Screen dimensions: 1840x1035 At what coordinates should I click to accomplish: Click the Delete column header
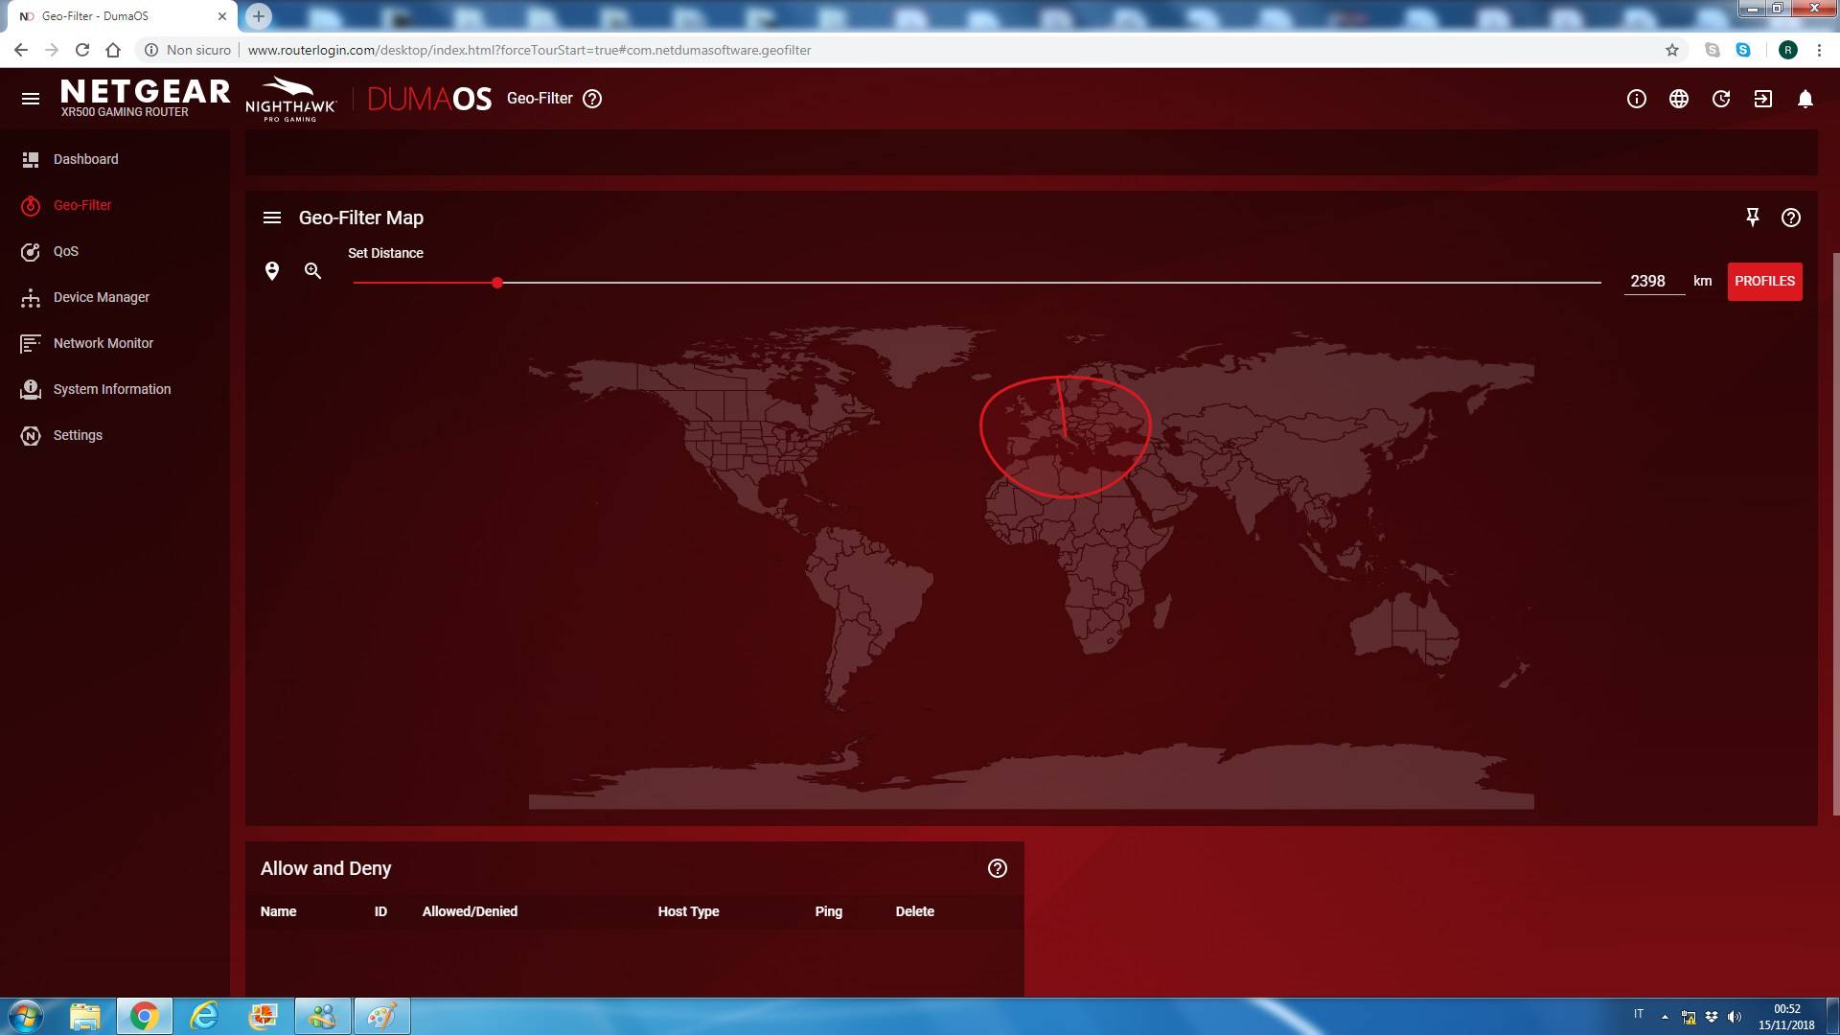pos(915,911)
